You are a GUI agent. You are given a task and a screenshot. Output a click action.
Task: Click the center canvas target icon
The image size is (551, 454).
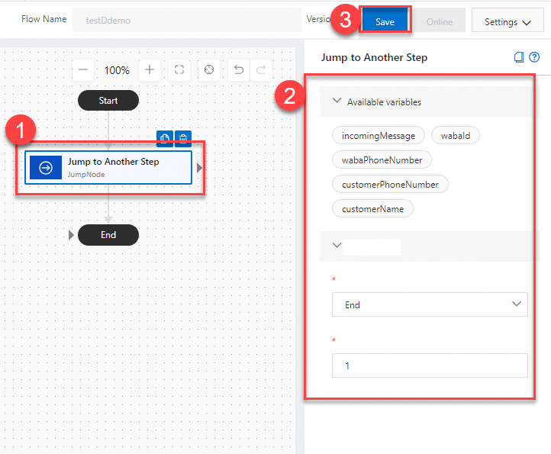pos(209,70)
